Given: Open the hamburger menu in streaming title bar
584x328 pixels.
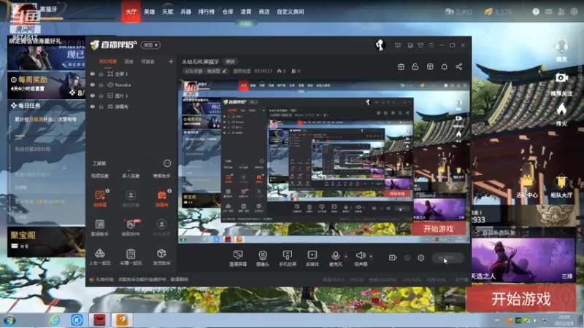Looking at the screenshot, I should [x=431, y=45].
